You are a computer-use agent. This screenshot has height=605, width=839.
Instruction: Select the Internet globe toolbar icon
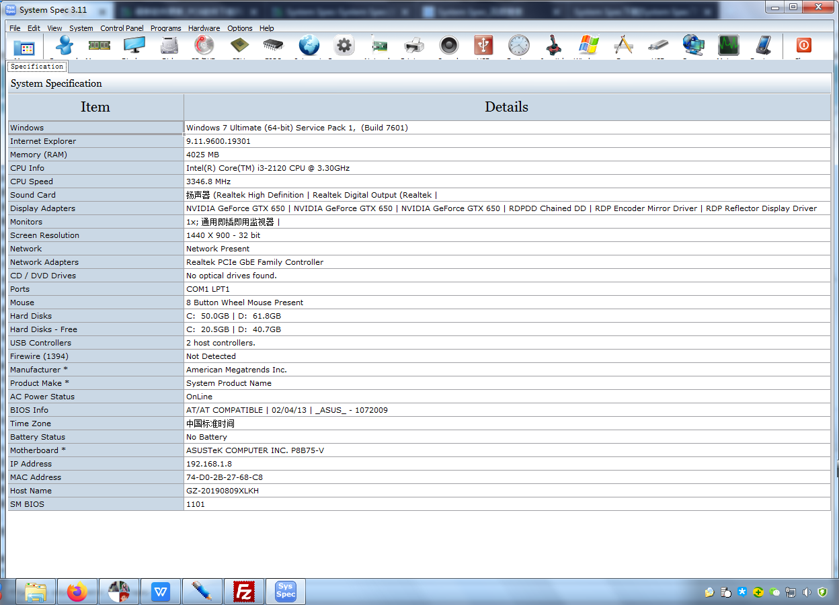tap(309, 45)
